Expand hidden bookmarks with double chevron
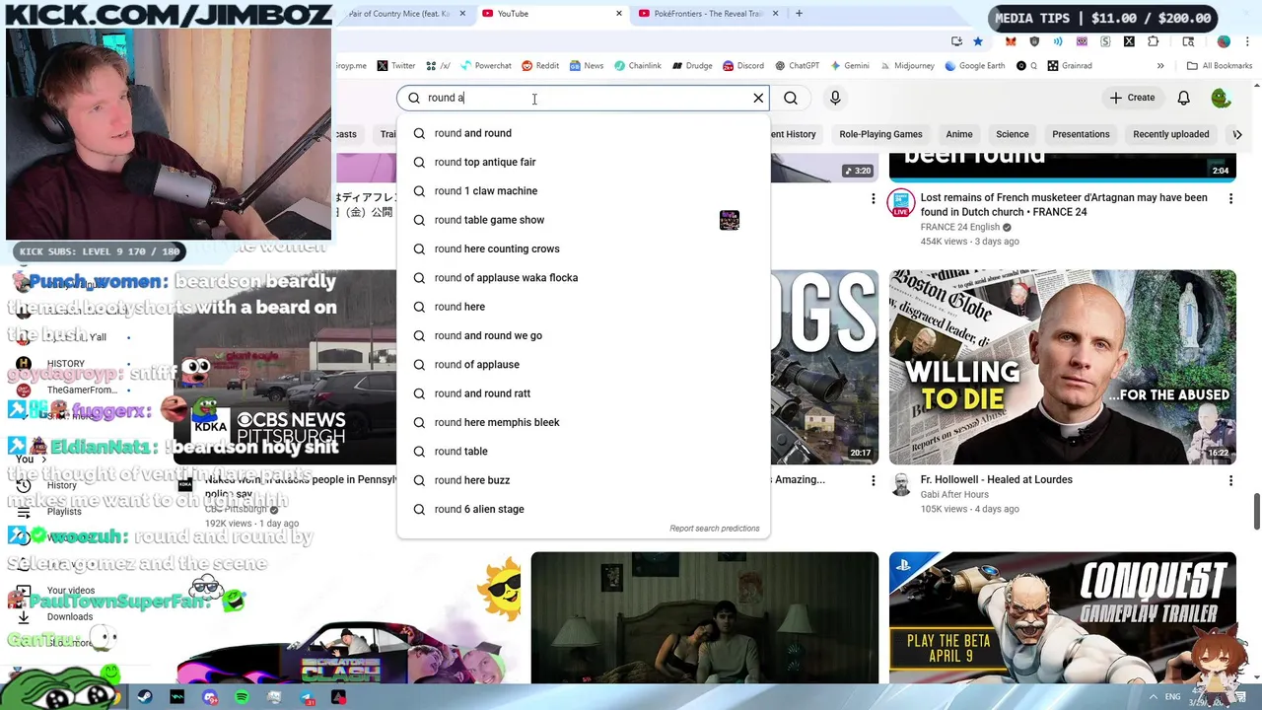 point(1160,66)
